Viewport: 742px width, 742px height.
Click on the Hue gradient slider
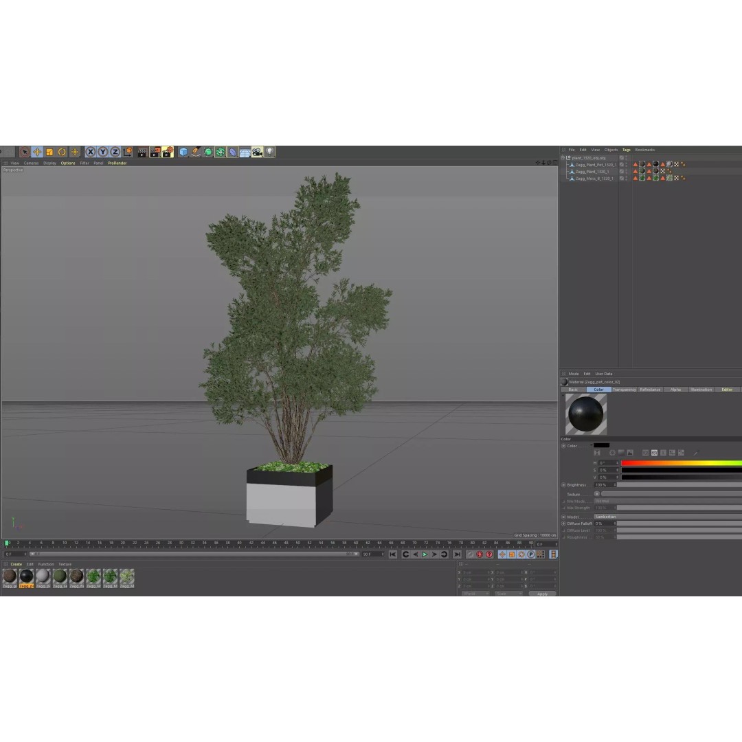pos(682,463)
